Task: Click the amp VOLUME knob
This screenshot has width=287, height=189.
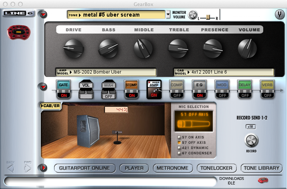Action: [247, 48]
